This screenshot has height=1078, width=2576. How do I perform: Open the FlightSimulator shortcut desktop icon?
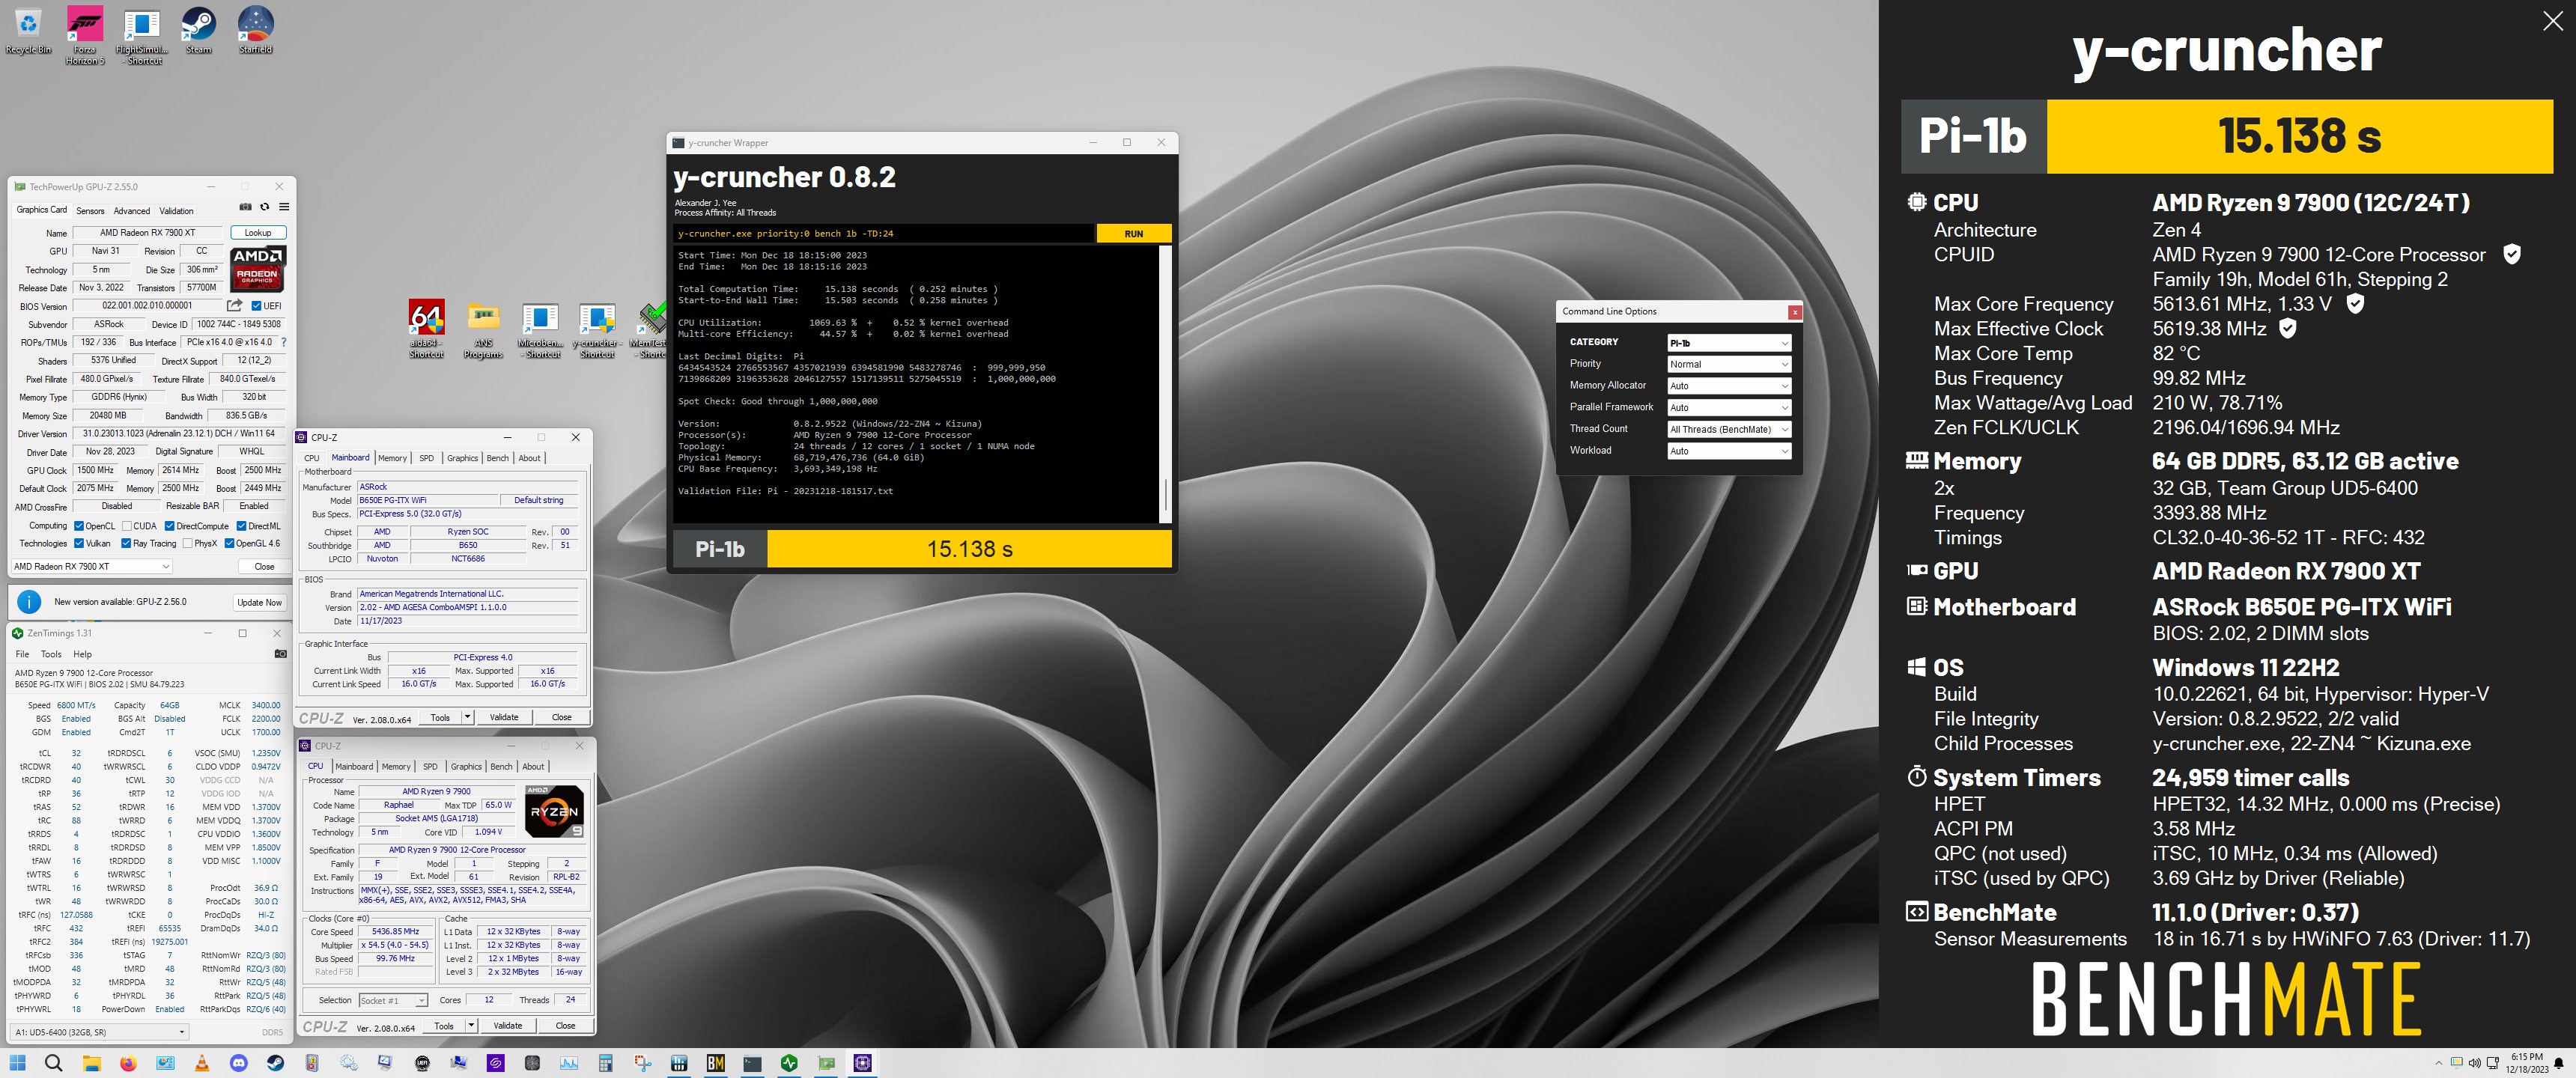coord(142,35)
